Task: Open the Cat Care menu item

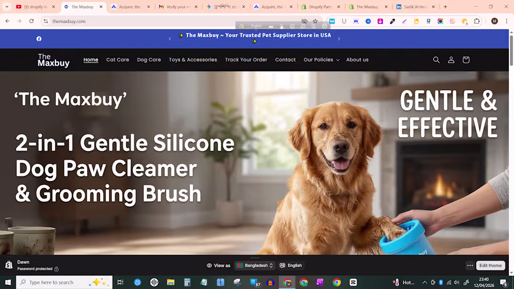Action: tap(118, 60)
